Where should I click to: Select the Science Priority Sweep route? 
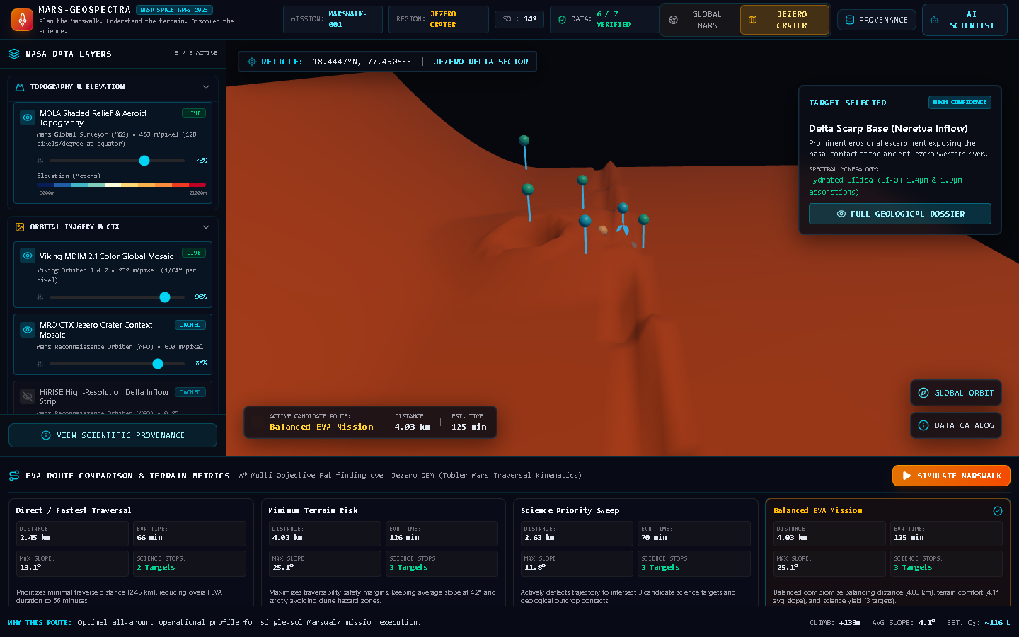click(x=635, y=552)
